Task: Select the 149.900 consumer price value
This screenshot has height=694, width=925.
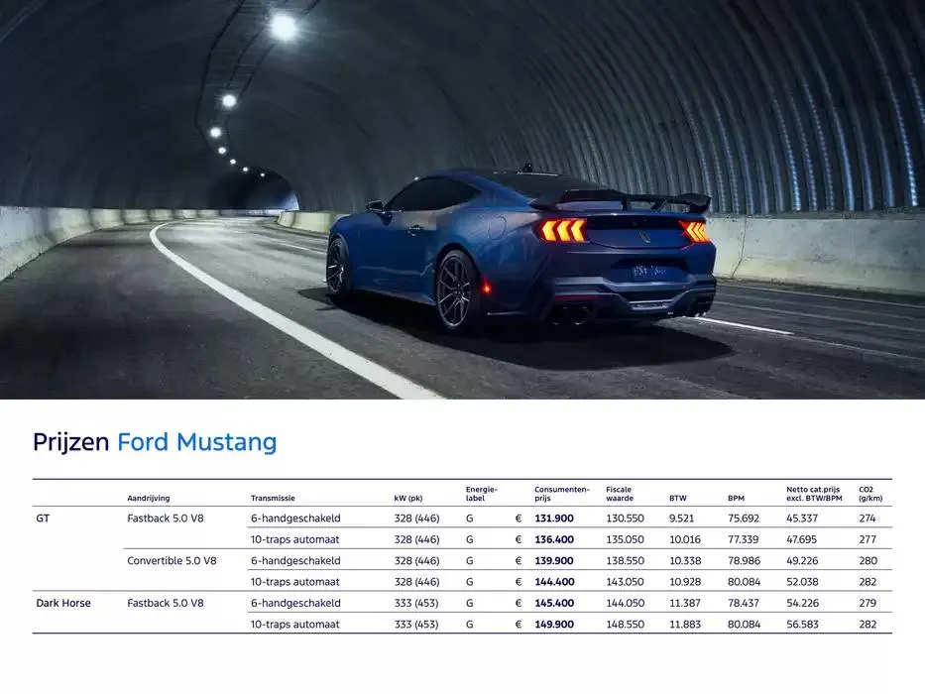Action: pos(554,625)
